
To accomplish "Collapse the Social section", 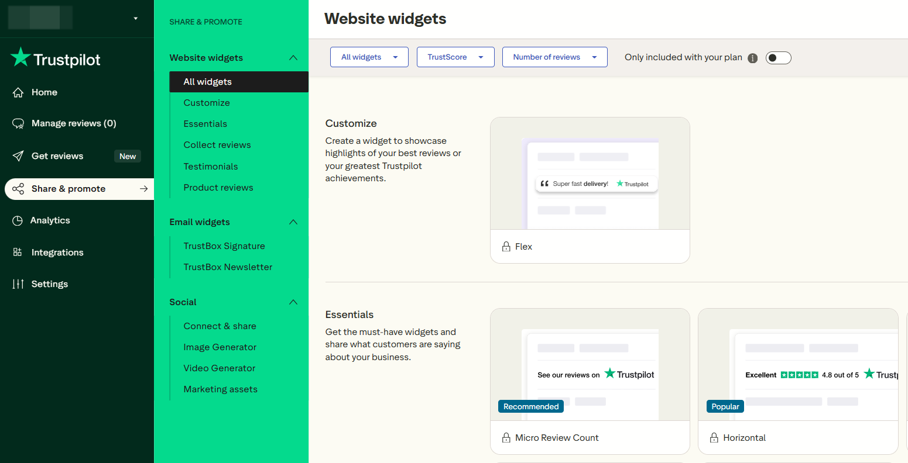I will (x=293, y=302).
